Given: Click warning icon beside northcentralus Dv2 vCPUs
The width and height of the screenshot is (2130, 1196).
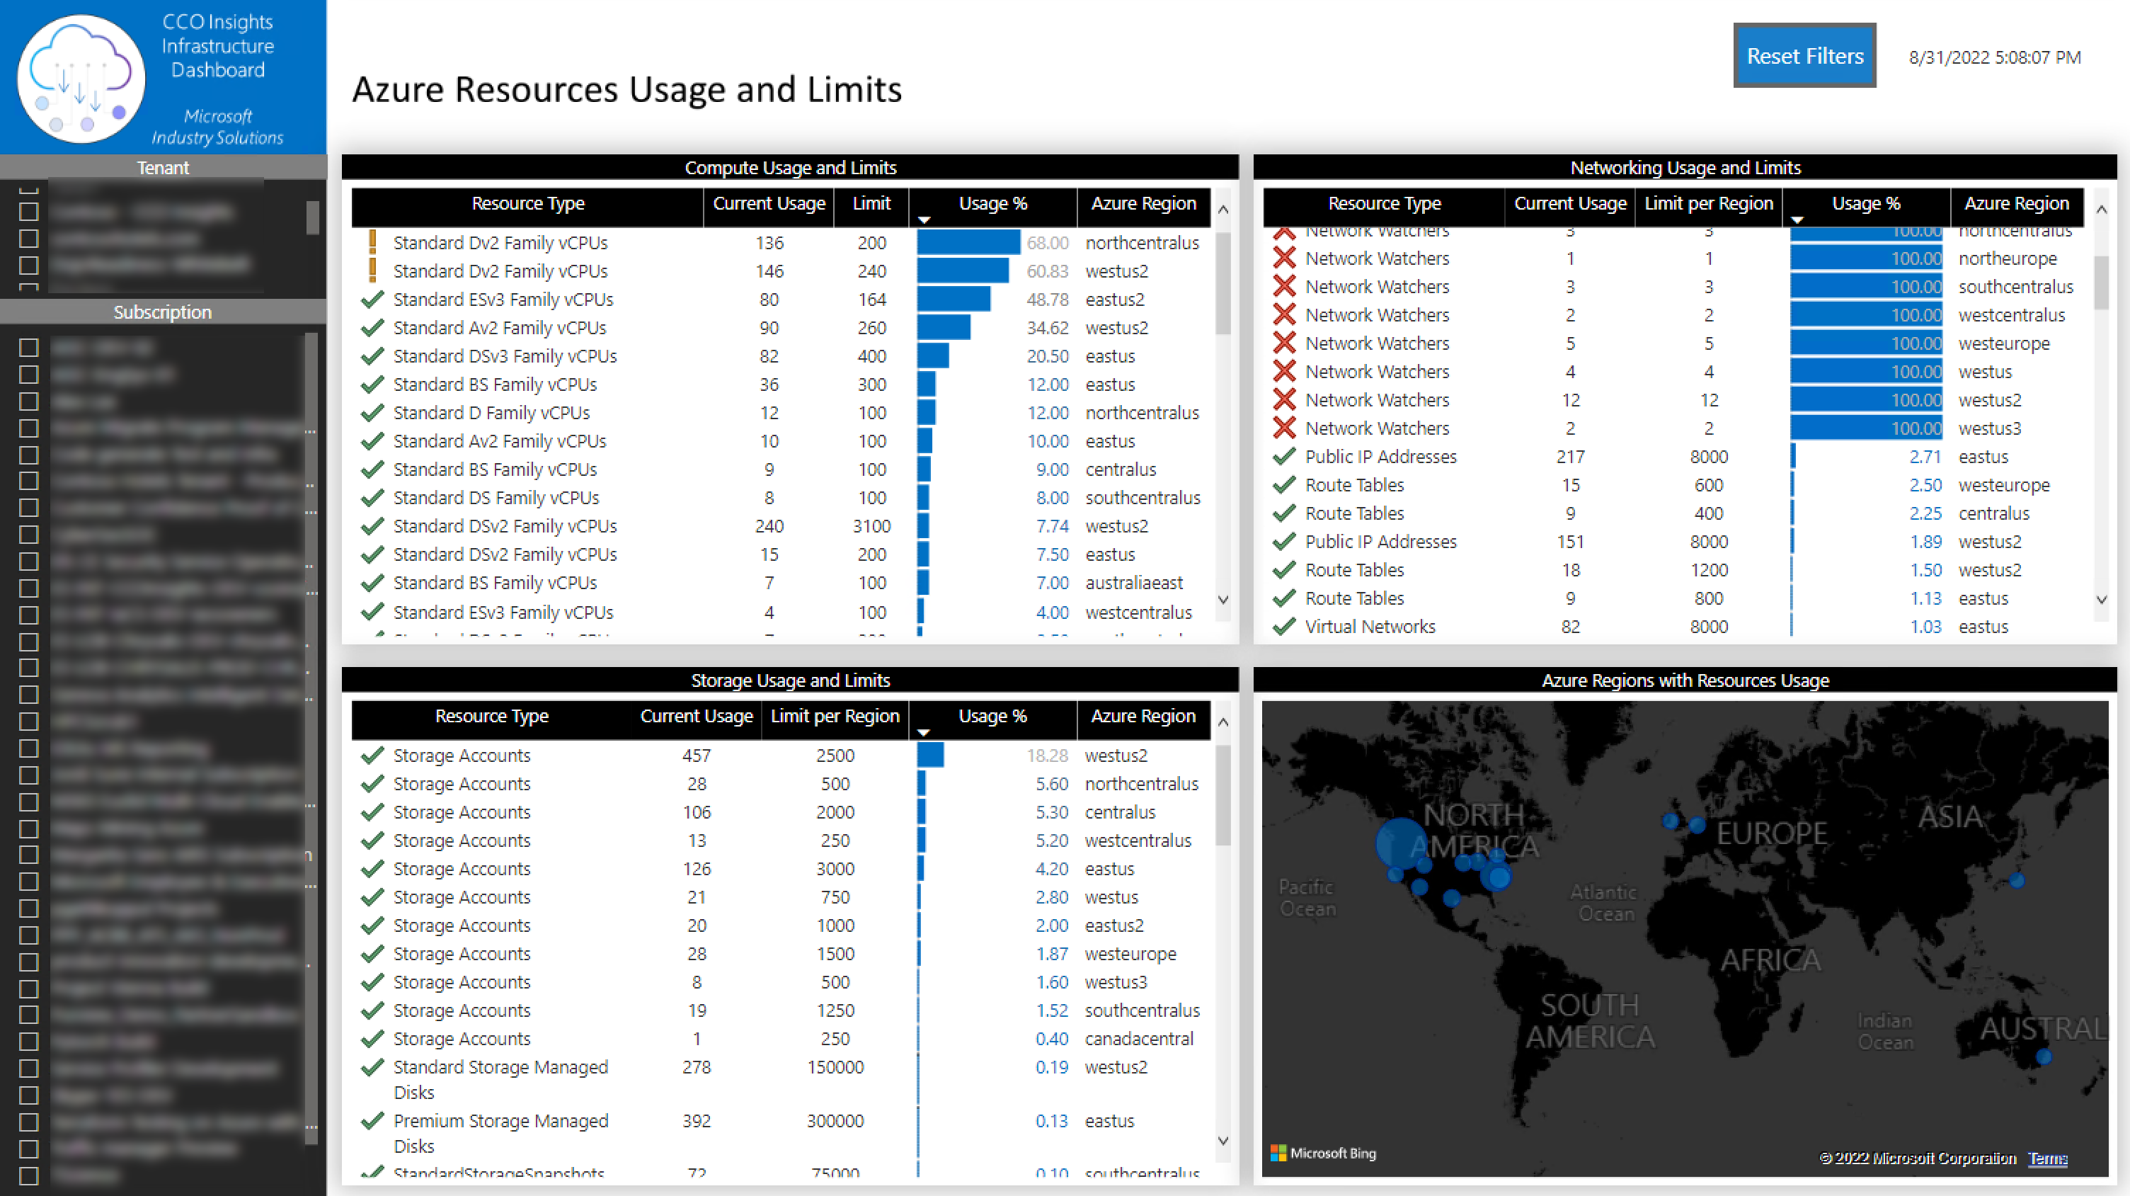Looking at the screenshot, I should click(372, 241).
